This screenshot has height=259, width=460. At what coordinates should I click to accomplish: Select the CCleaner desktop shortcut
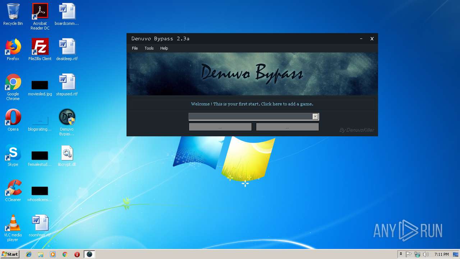coord(13,191)
